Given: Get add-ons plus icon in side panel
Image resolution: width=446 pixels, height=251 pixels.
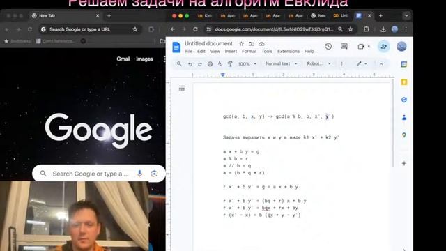Looking at the screenshot, I should [x=404, y=163].
